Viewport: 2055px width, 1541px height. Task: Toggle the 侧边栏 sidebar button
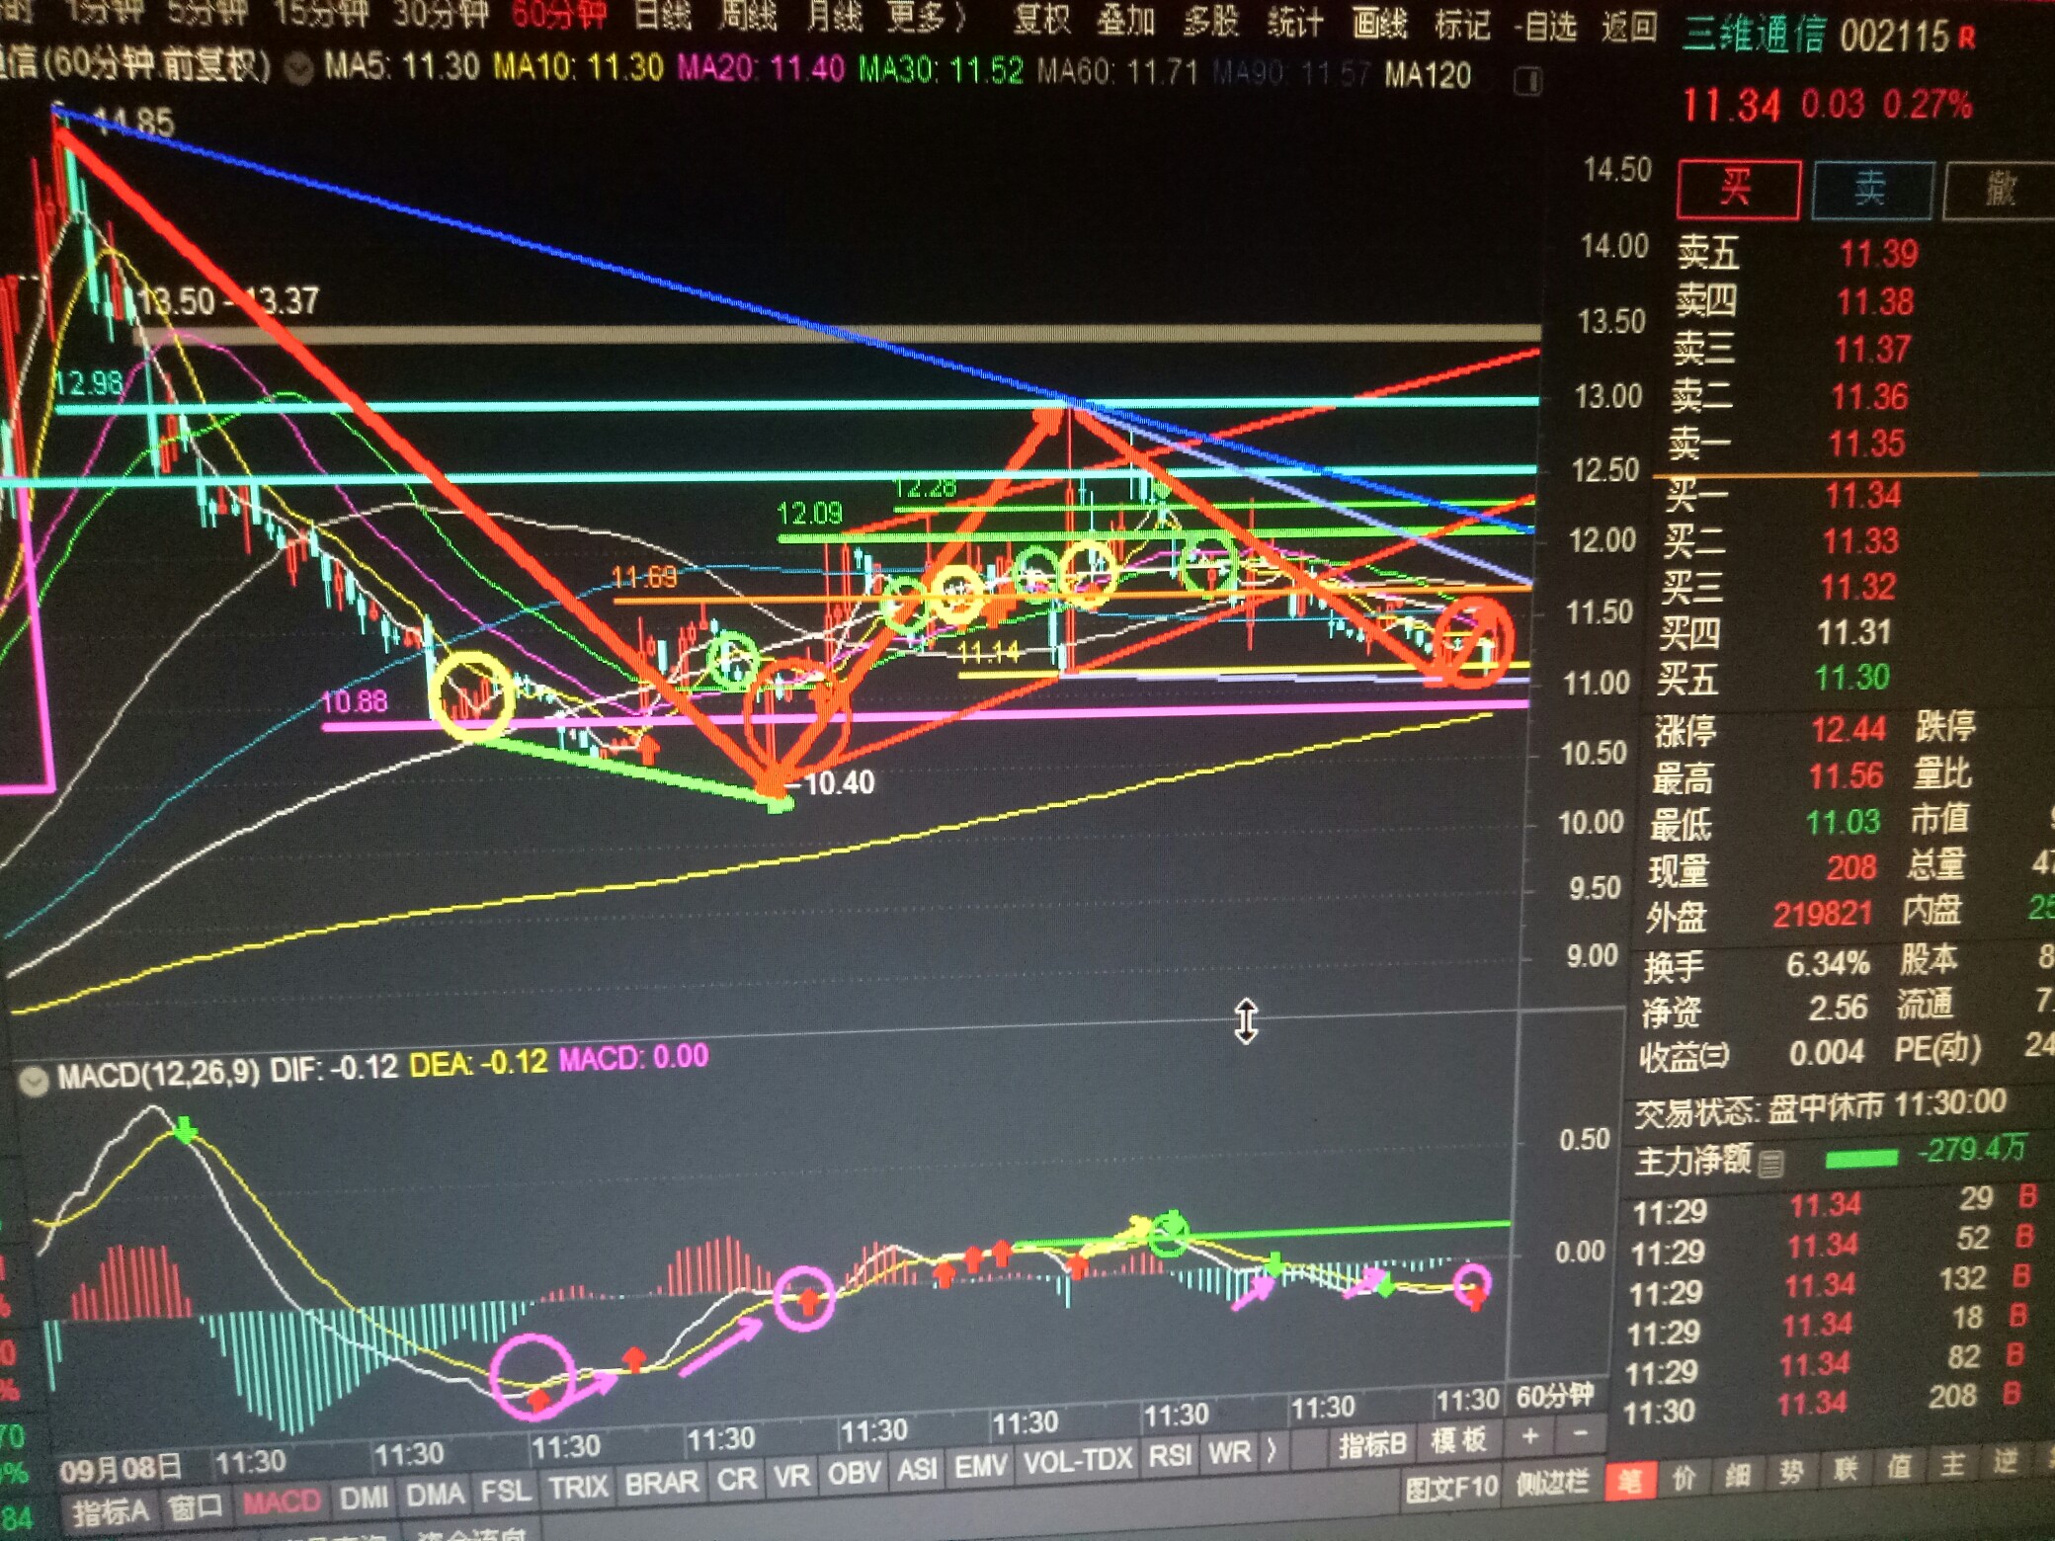[1552, 1483]
